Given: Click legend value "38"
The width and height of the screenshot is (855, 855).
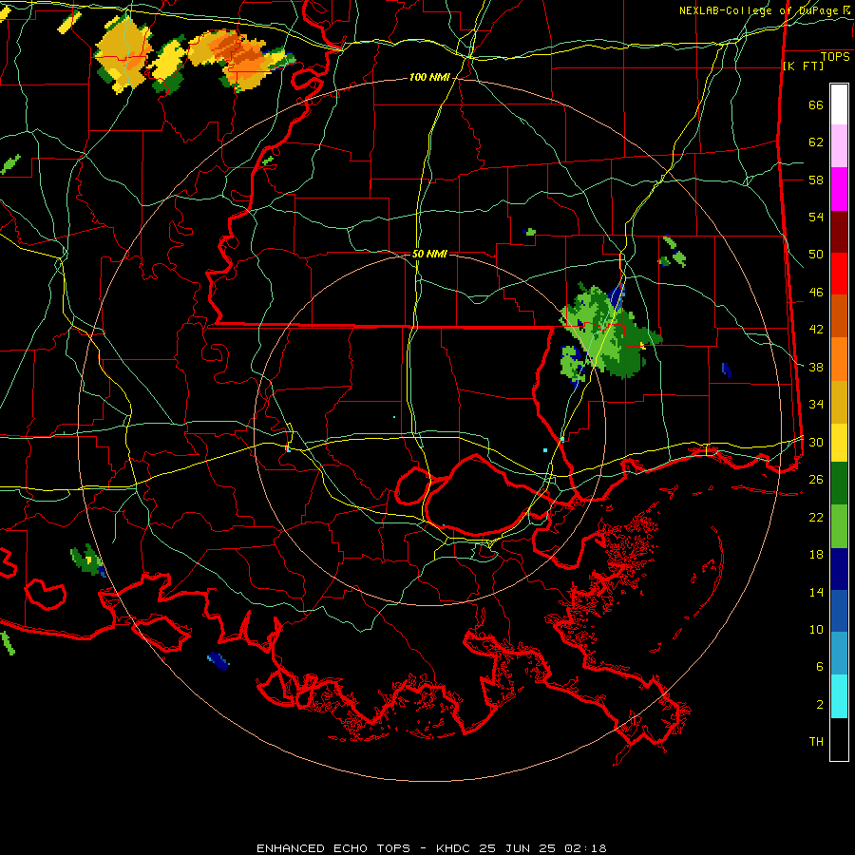Looking at the screenshot, I should (x=816, y=367).
